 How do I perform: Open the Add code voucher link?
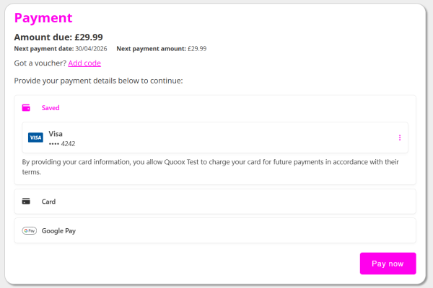84,63
